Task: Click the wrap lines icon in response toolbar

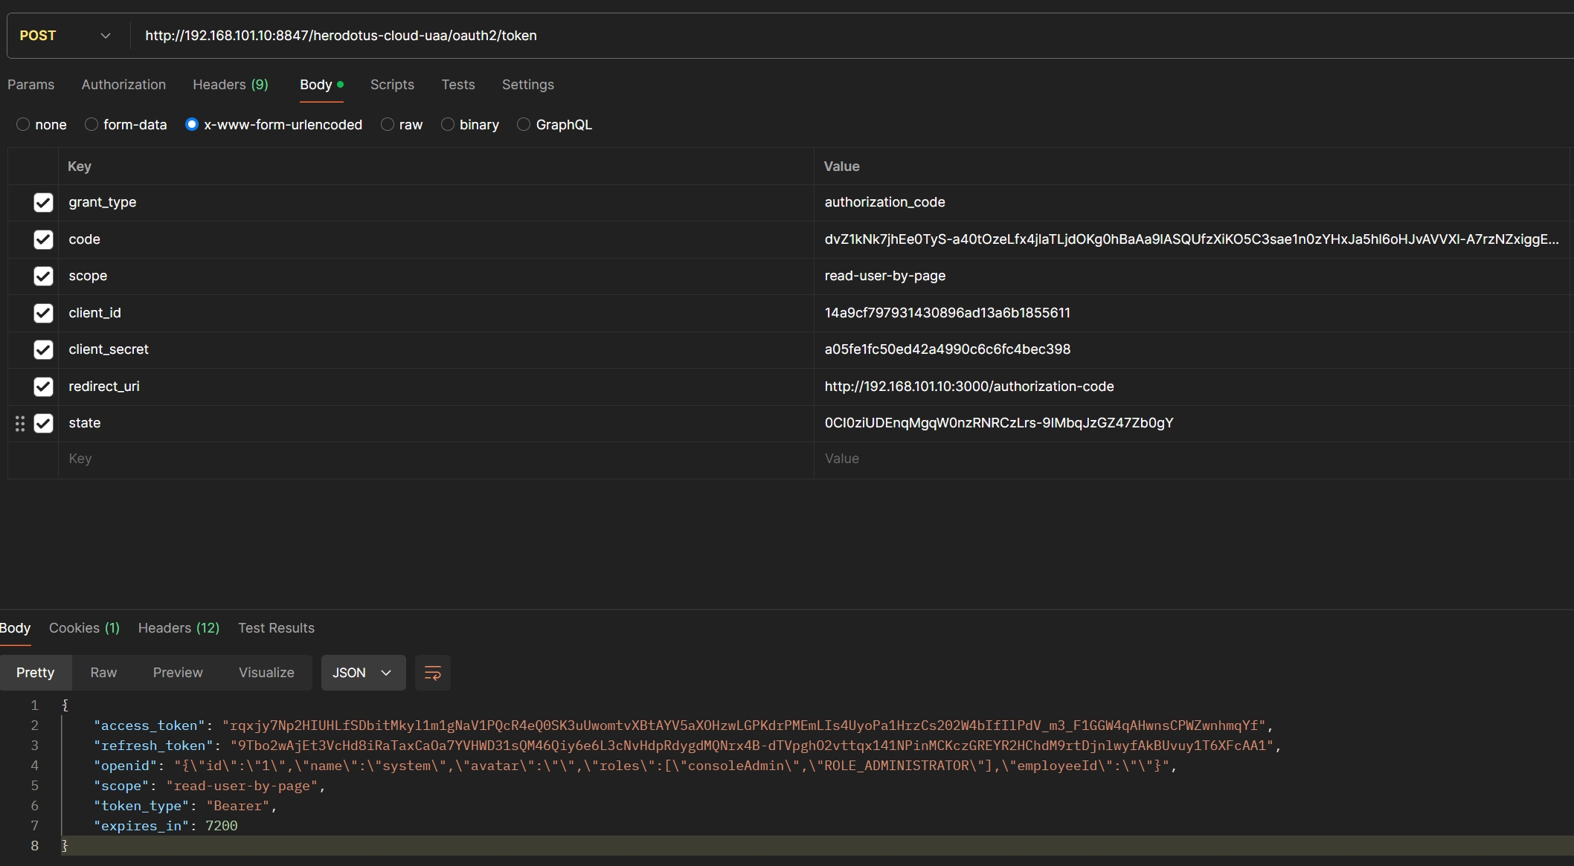Action: 432,673
